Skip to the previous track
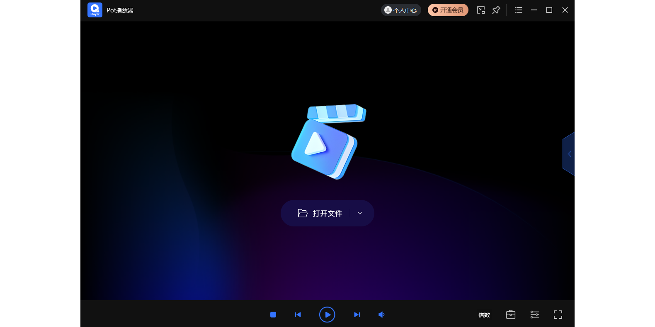This screenshot has width=655, height=327. tap(298, 315)
